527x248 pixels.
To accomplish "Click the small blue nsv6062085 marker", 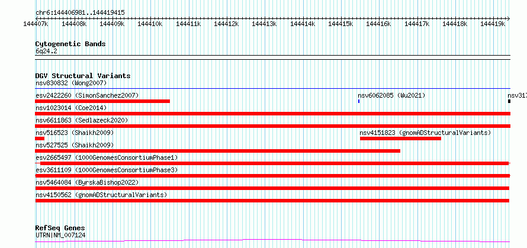I will point(359,101).
